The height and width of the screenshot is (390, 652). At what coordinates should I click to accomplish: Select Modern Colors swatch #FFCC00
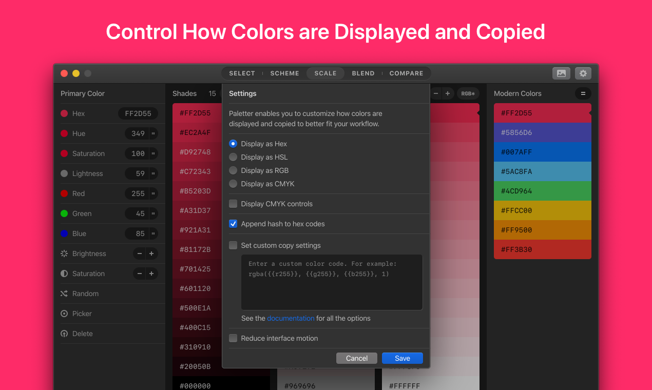click(543, 210)
